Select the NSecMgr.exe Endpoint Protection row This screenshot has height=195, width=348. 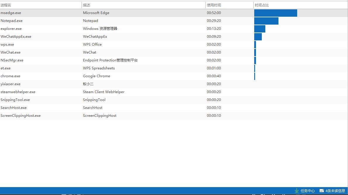point(12,60)
